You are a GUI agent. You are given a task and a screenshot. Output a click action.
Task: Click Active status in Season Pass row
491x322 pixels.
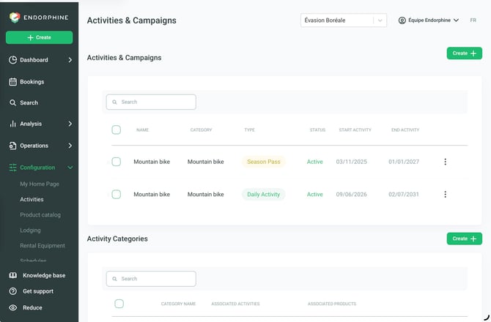click(314, 162)
